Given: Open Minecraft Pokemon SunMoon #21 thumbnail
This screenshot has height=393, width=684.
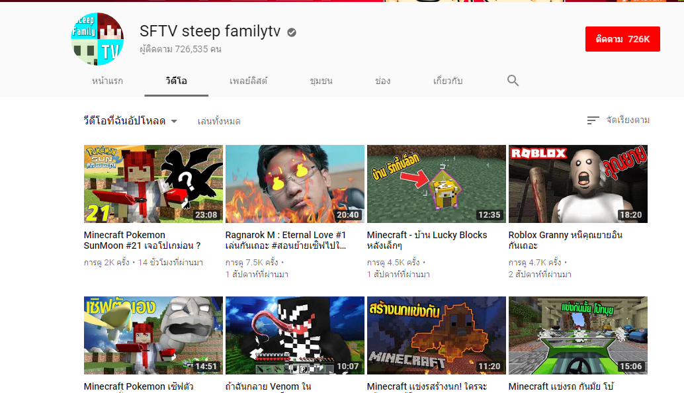Looking at the screenshot, I should 153,184.
